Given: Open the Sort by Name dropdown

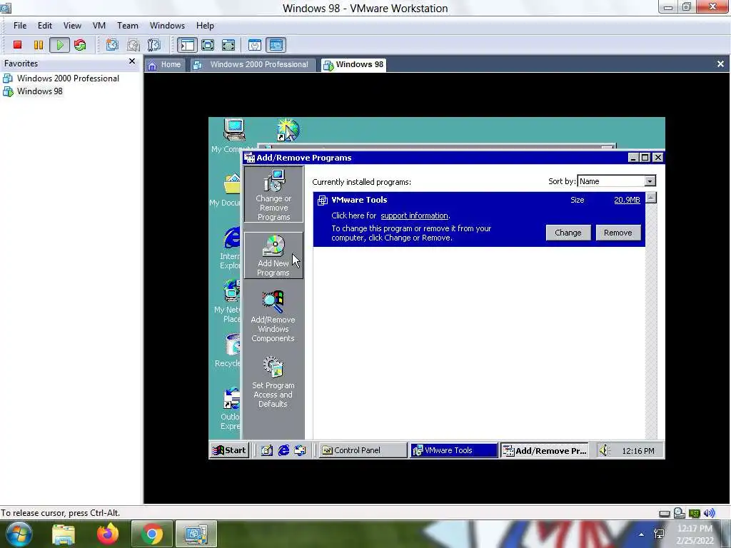Looking at the screenshot, I should point(650,181).
